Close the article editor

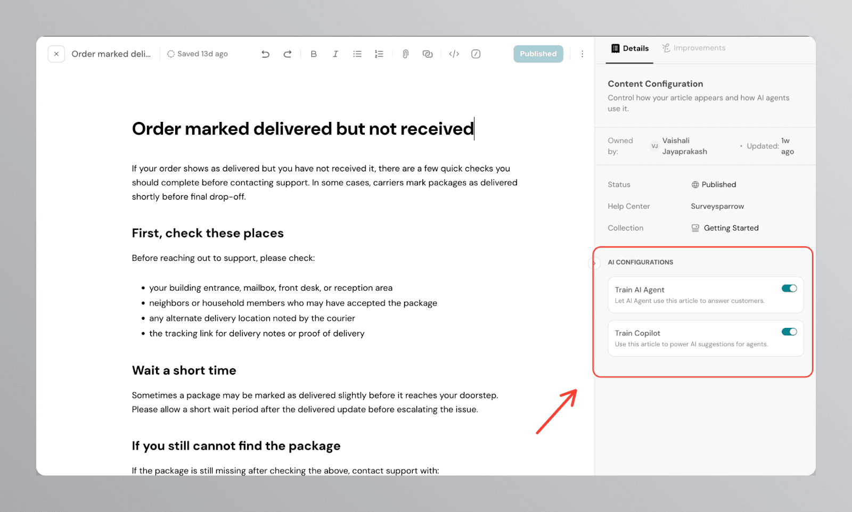56,54
